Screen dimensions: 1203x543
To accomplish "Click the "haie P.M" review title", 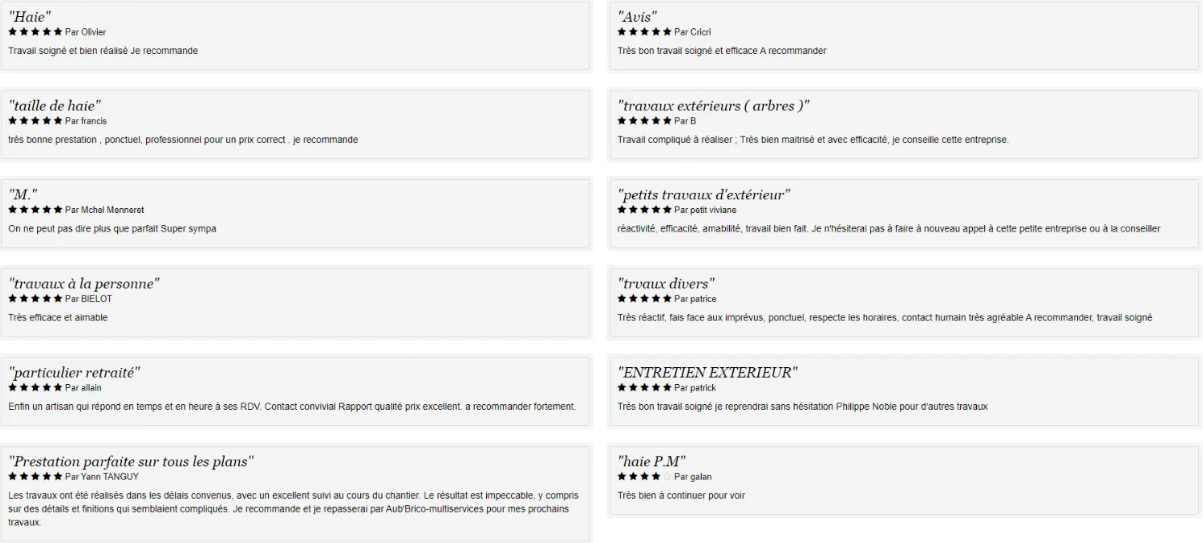I will (x=652, y=462).
